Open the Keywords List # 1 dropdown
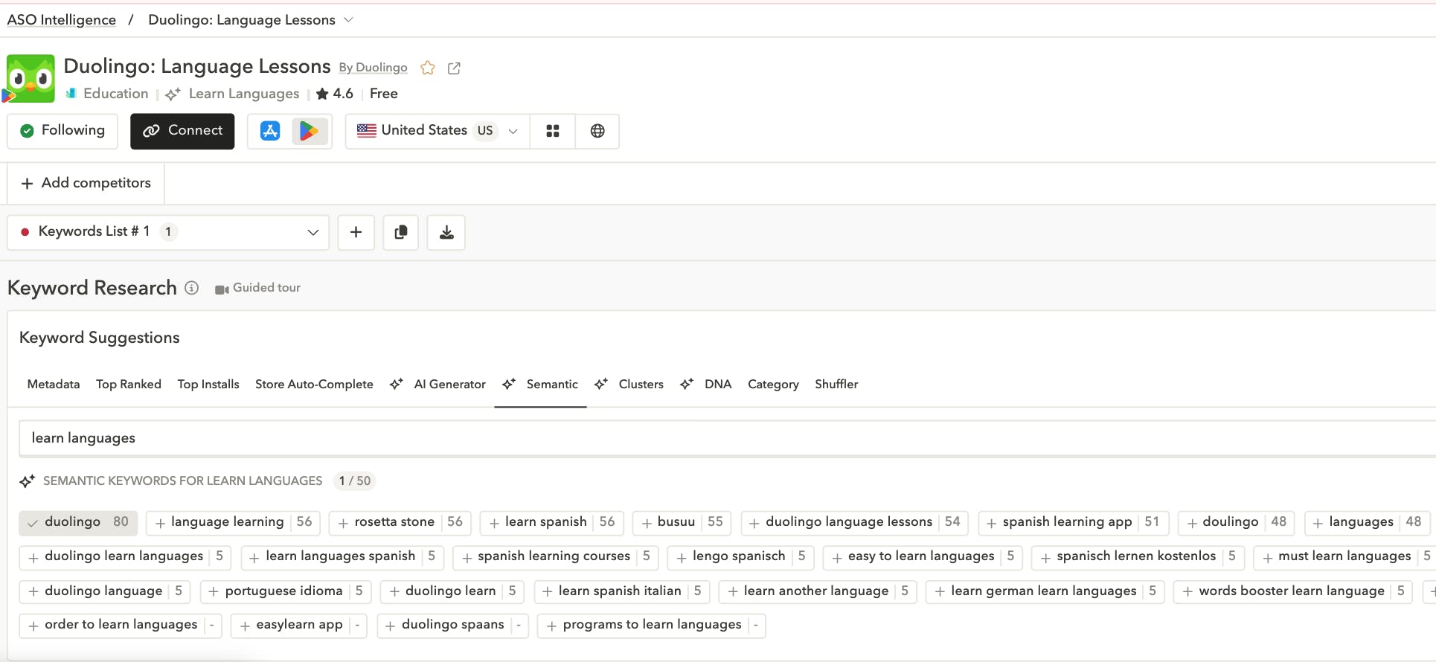This screenshot has height=662, width=1436. 168,232
